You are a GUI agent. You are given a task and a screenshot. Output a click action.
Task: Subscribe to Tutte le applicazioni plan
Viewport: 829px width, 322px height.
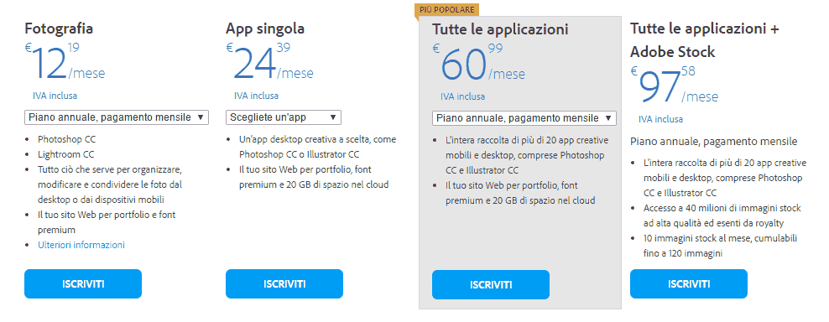point(491,285)
